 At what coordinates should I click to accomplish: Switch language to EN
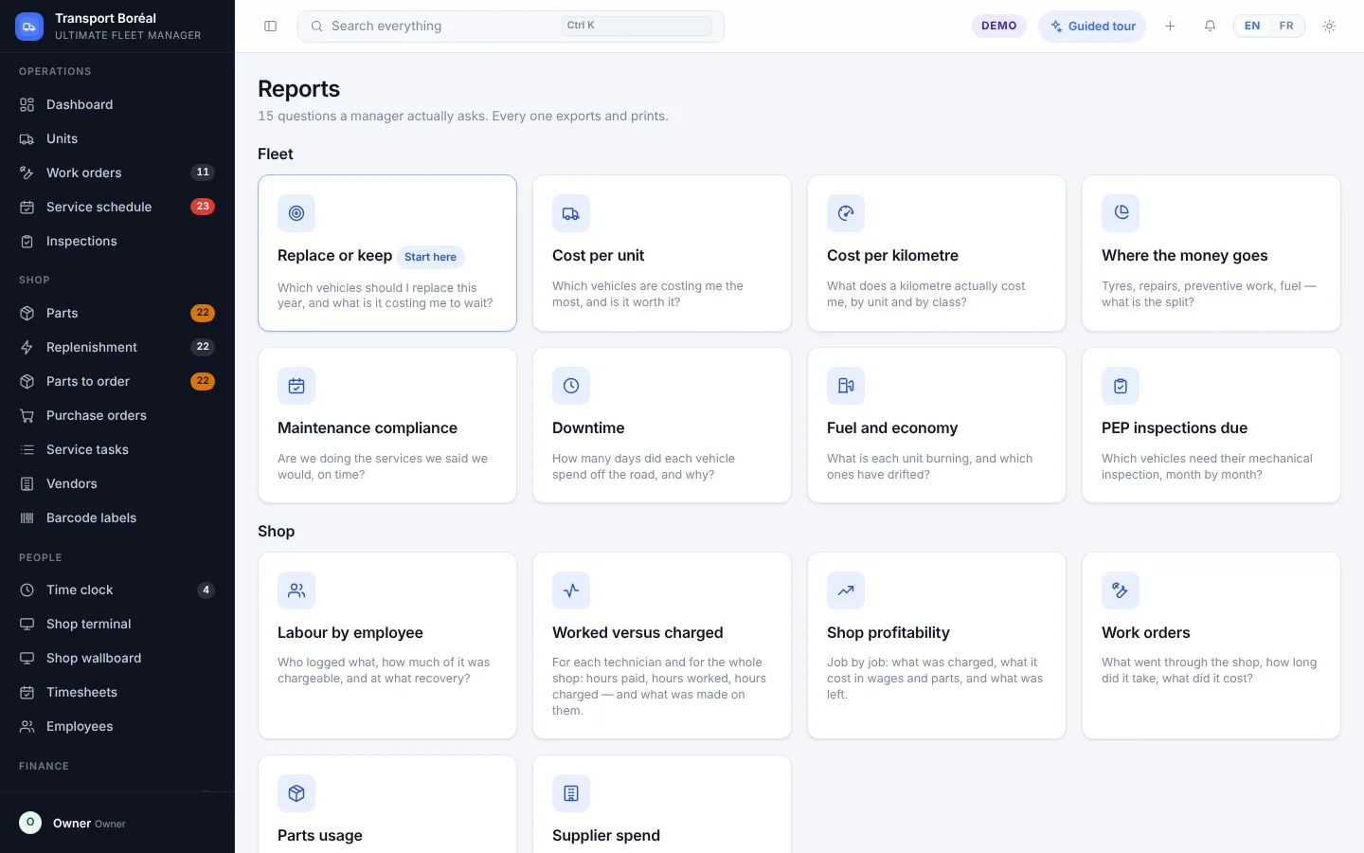[1252, 27]
